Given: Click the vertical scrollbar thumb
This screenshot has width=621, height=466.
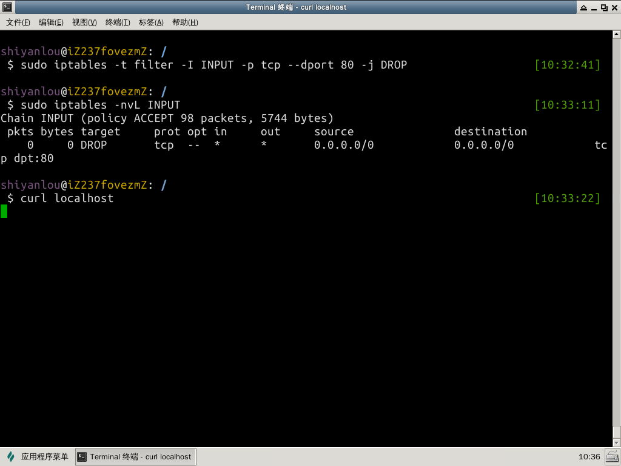Looking at the screenshot, I should coord(616,431).
